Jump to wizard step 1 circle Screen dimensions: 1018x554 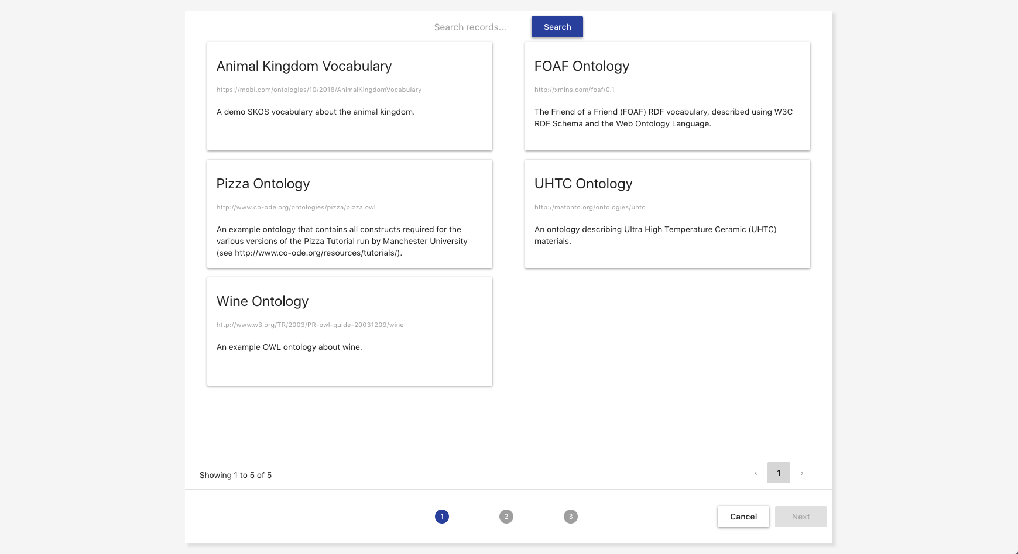442,517
